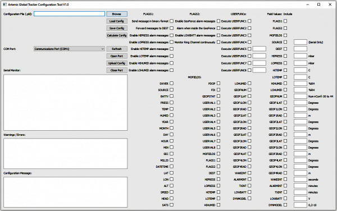Screen dimensions: 337x211
Task: Check the SPEED checkbox
Action: [171, 192]
